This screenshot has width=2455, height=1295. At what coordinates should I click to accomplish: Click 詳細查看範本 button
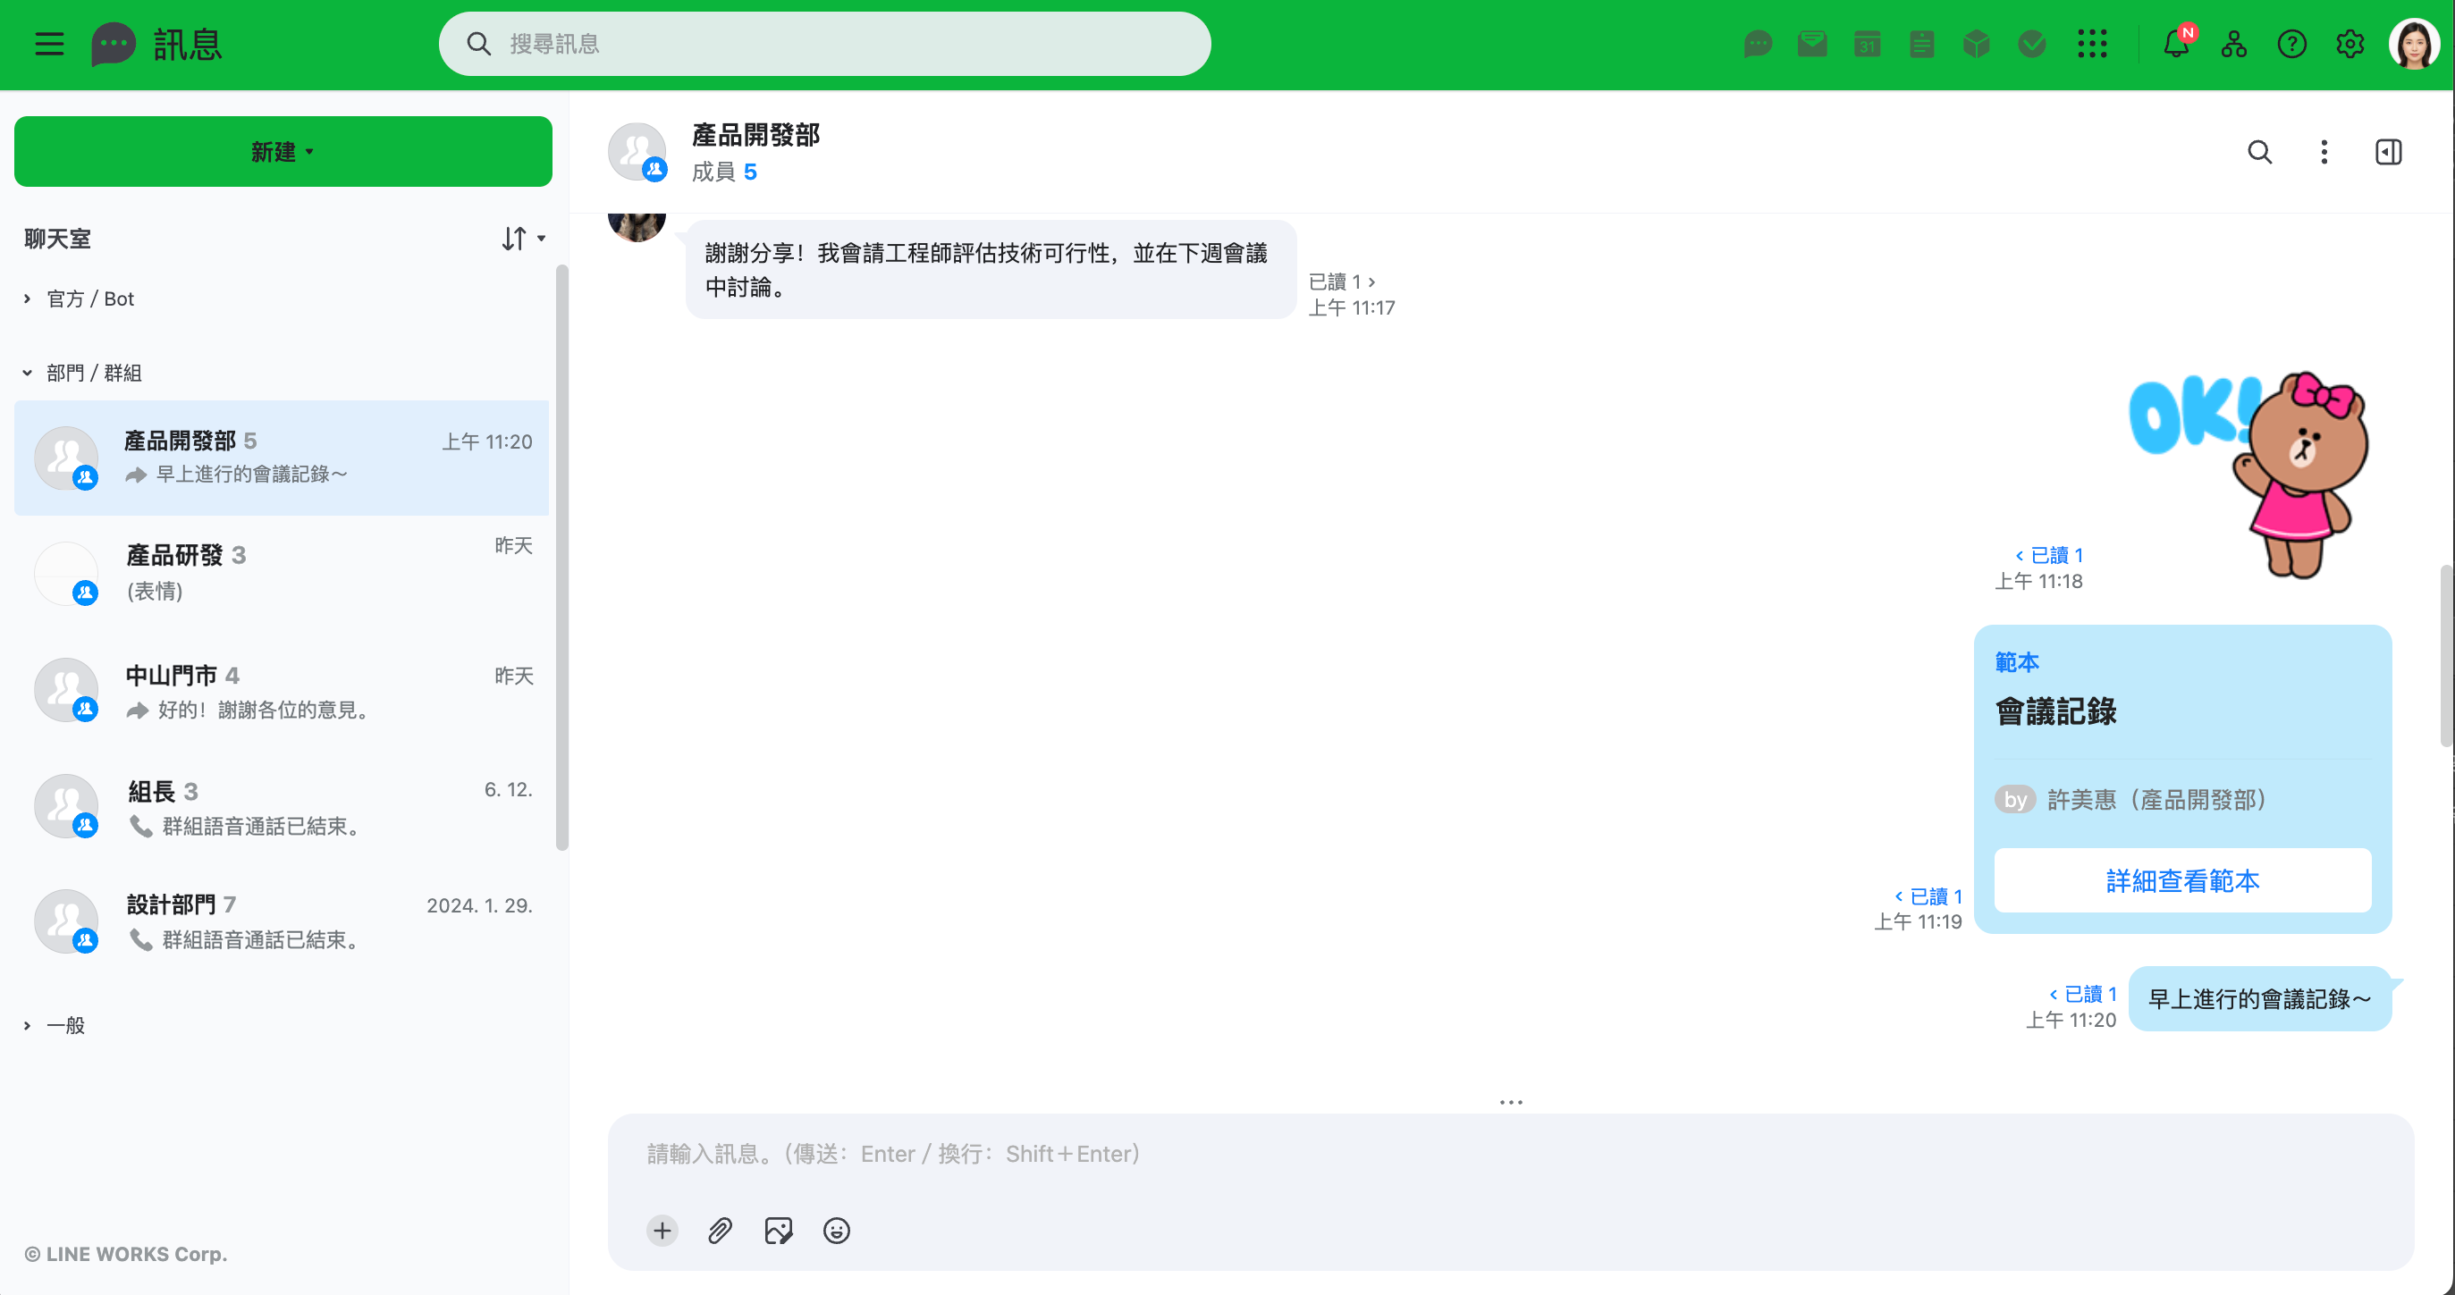(2182, 880)
